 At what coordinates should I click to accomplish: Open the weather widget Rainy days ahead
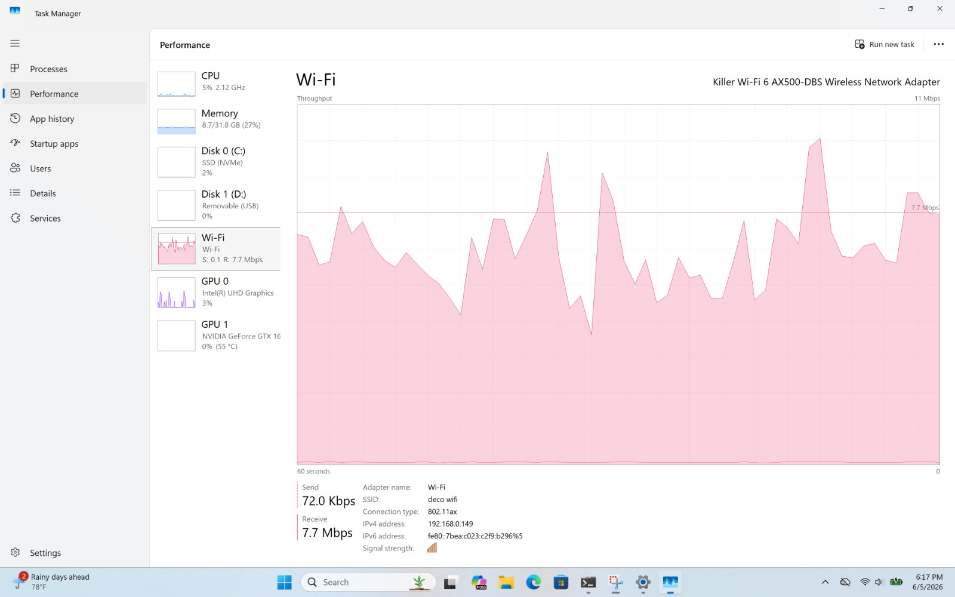point(51,582)
